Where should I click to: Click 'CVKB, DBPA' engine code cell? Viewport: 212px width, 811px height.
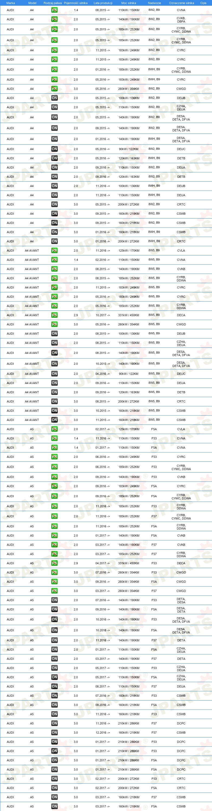tap(181, 20)
